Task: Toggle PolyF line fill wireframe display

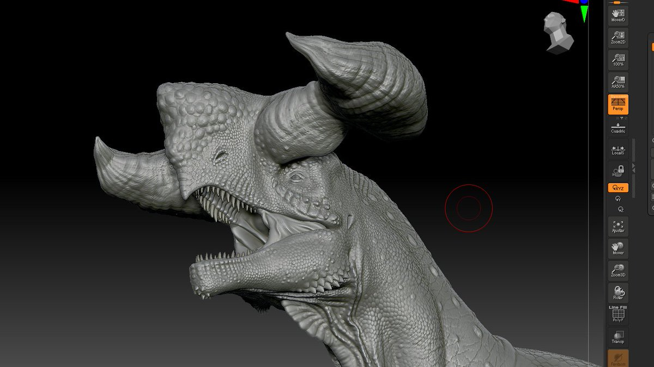Action: 618,315
